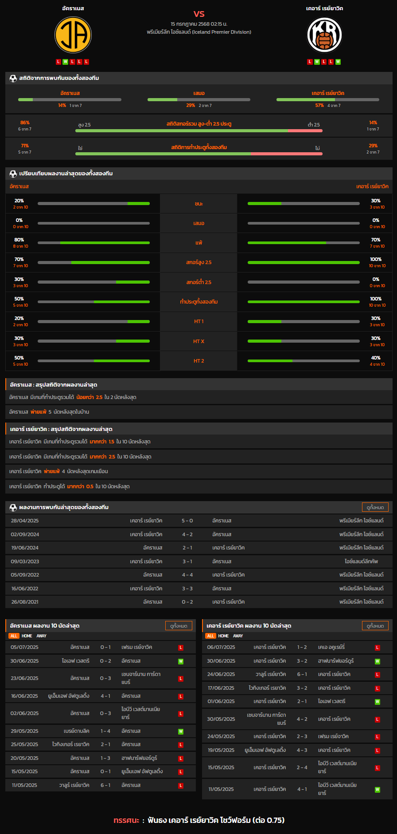The image size is (397, 834).
Task: Click W result badge for 29/05/2025 เบรย์ดาบลิค match
Action: pos(181,731)
